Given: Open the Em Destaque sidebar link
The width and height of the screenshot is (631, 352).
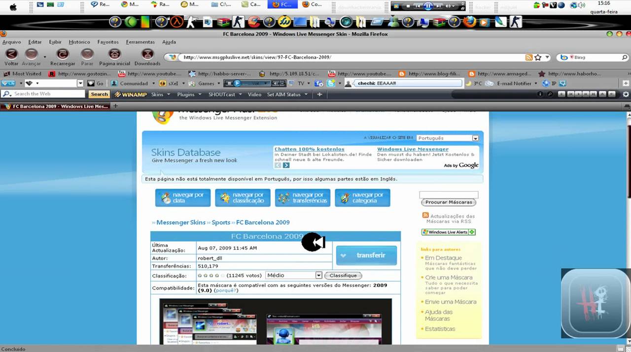Looking at the screenshot, I should 443,258.
